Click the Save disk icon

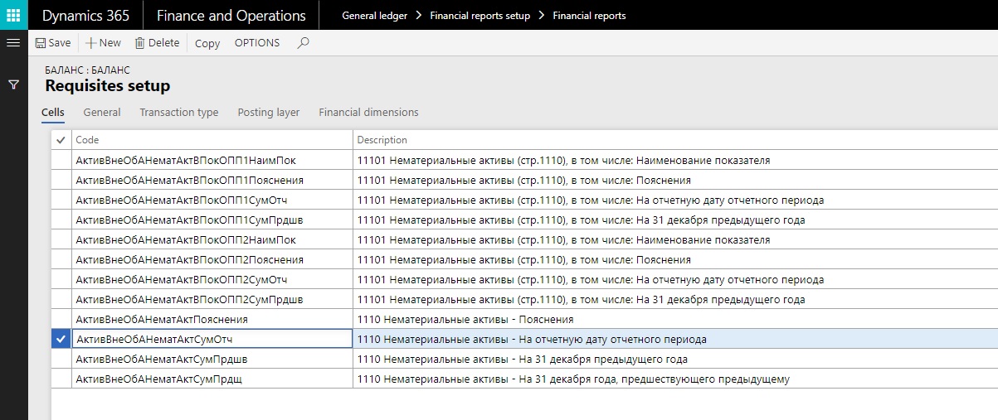[x=40, y=43]
